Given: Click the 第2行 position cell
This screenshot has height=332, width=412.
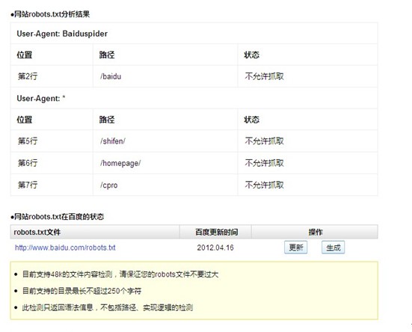Looking at the screenshot, I should [x=52, y=76].
